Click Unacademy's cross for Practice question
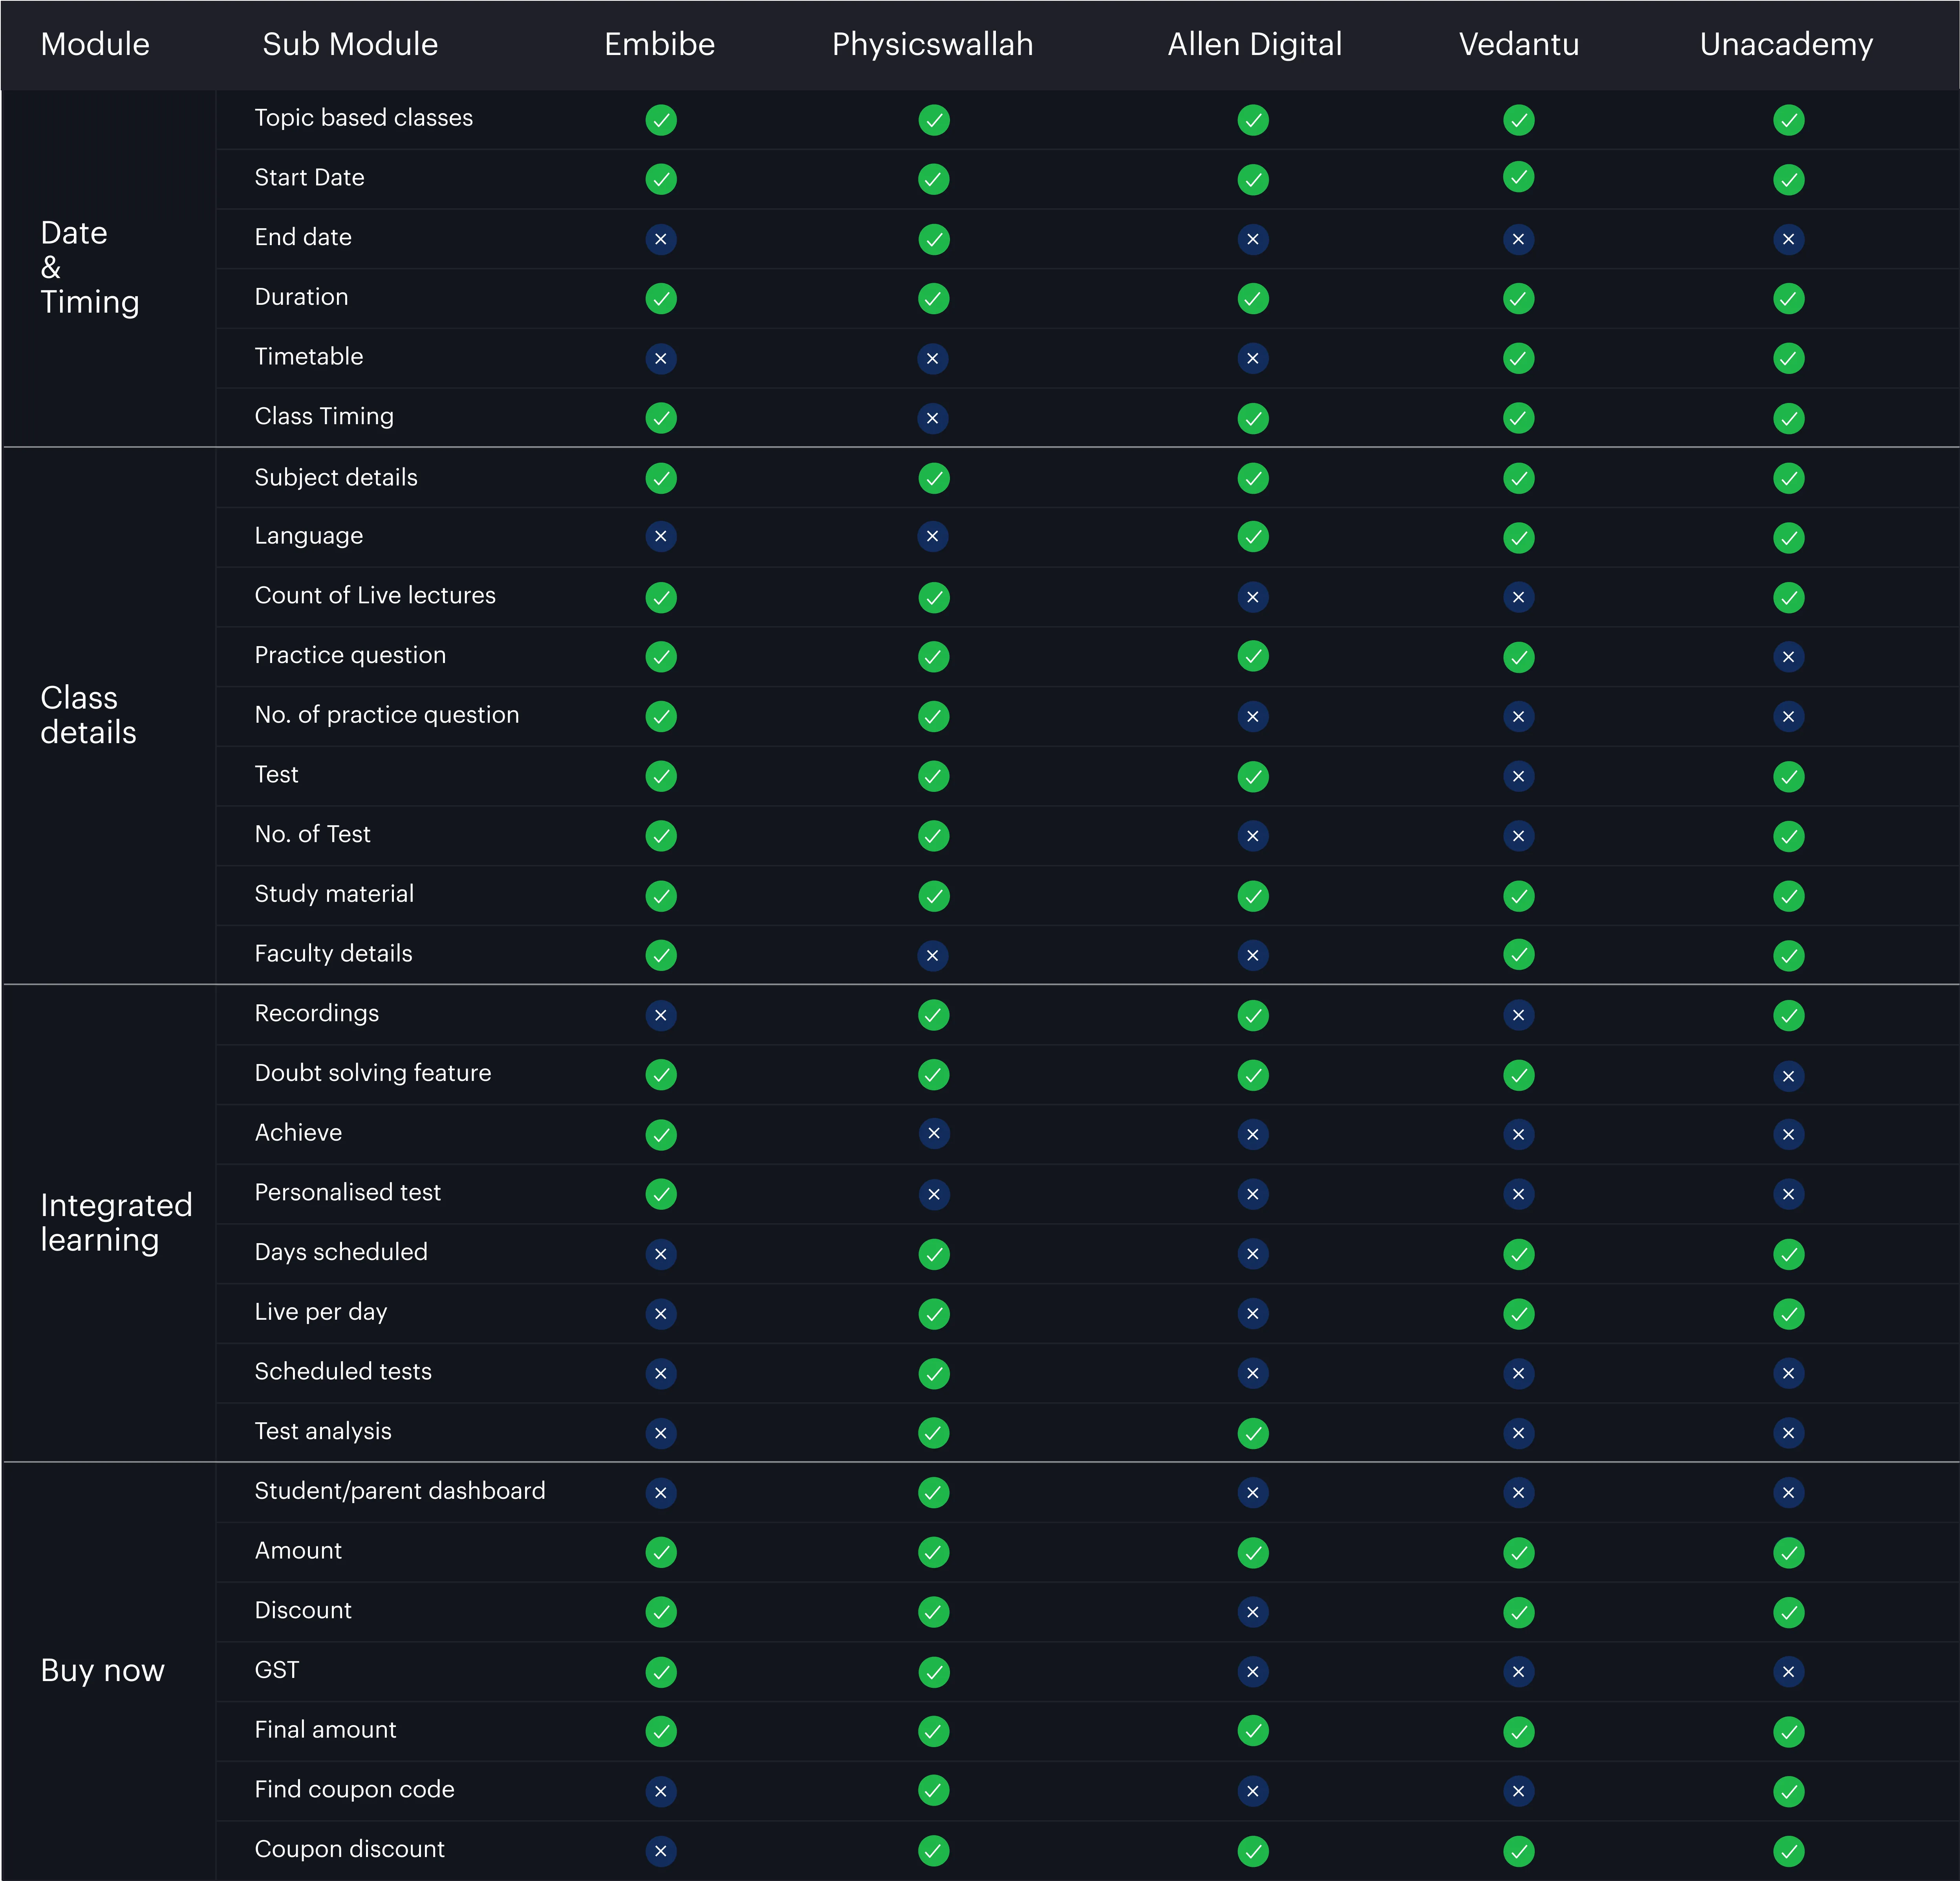The image size is (1960, 1881). (x=1789, y=657)
